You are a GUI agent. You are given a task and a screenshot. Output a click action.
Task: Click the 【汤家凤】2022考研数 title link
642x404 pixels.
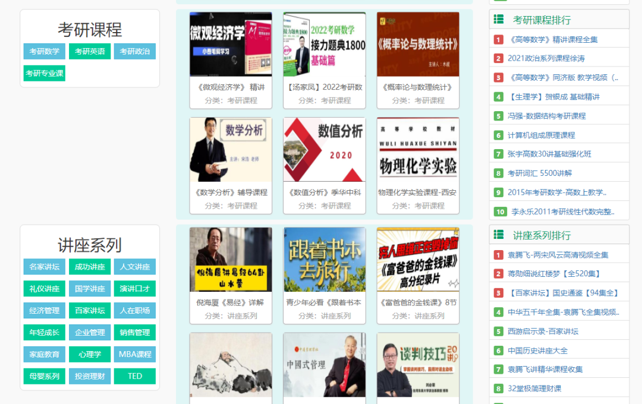point(325,87)
